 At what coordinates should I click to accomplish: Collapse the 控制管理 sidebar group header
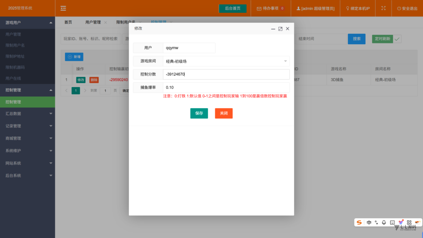[28, 90]
